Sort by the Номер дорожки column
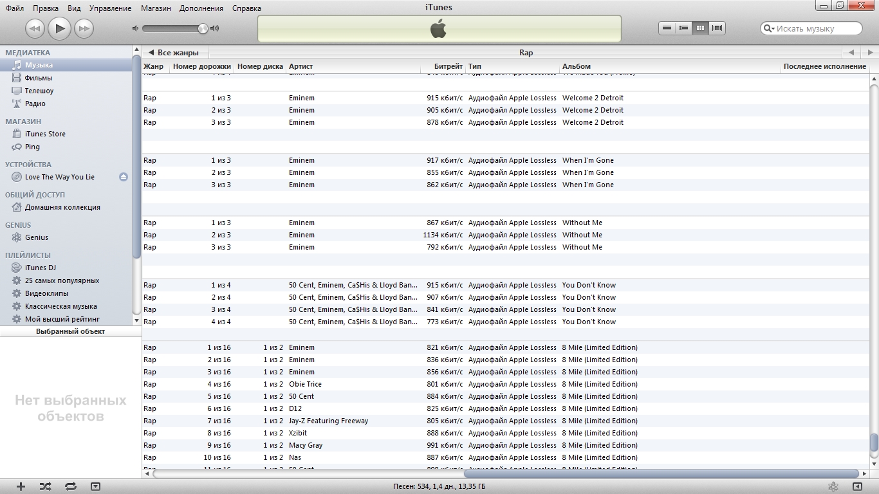879x494 pixels. pos(201,66)
